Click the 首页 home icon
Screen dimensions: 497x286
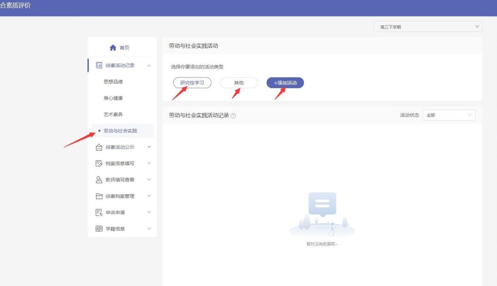click(112, 47)
